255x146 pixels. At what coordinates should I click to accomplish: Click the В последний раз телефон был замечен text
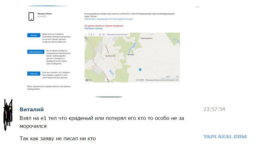(129, 15)
